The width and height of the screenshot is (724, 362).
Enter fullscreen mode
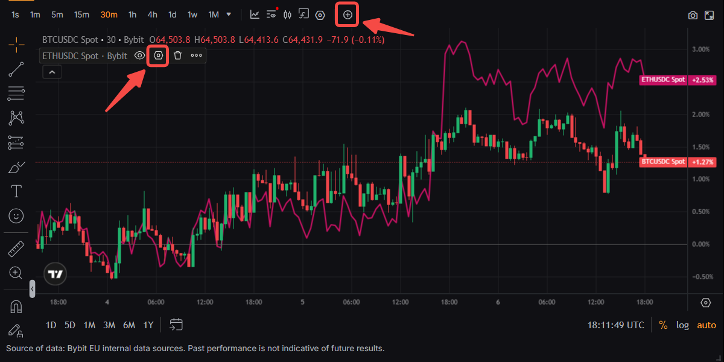click(x=710, y=15)
